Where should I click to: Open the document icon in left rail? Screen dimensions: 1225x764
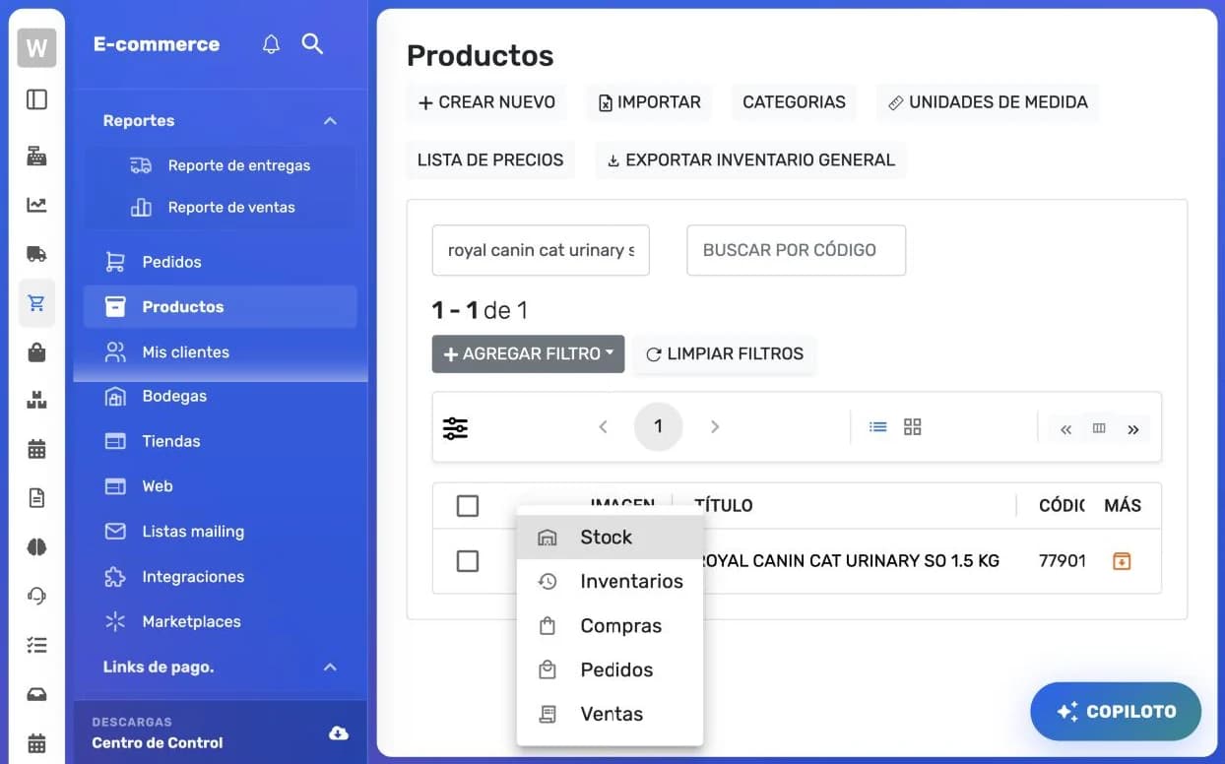[x=36, y=498]
